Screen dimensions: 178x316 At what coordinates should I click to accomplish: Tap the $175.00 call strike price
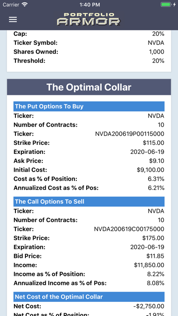(153, 238)
